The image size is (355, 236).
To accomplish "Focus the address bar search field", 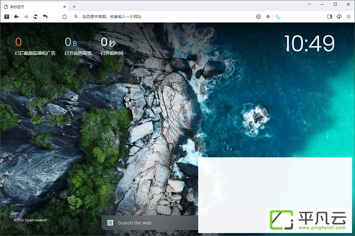I will (163, 17).
